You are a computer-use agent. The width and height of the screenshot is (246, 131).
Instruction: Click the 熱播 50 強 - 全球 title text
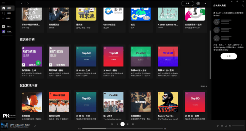point(138,70)
